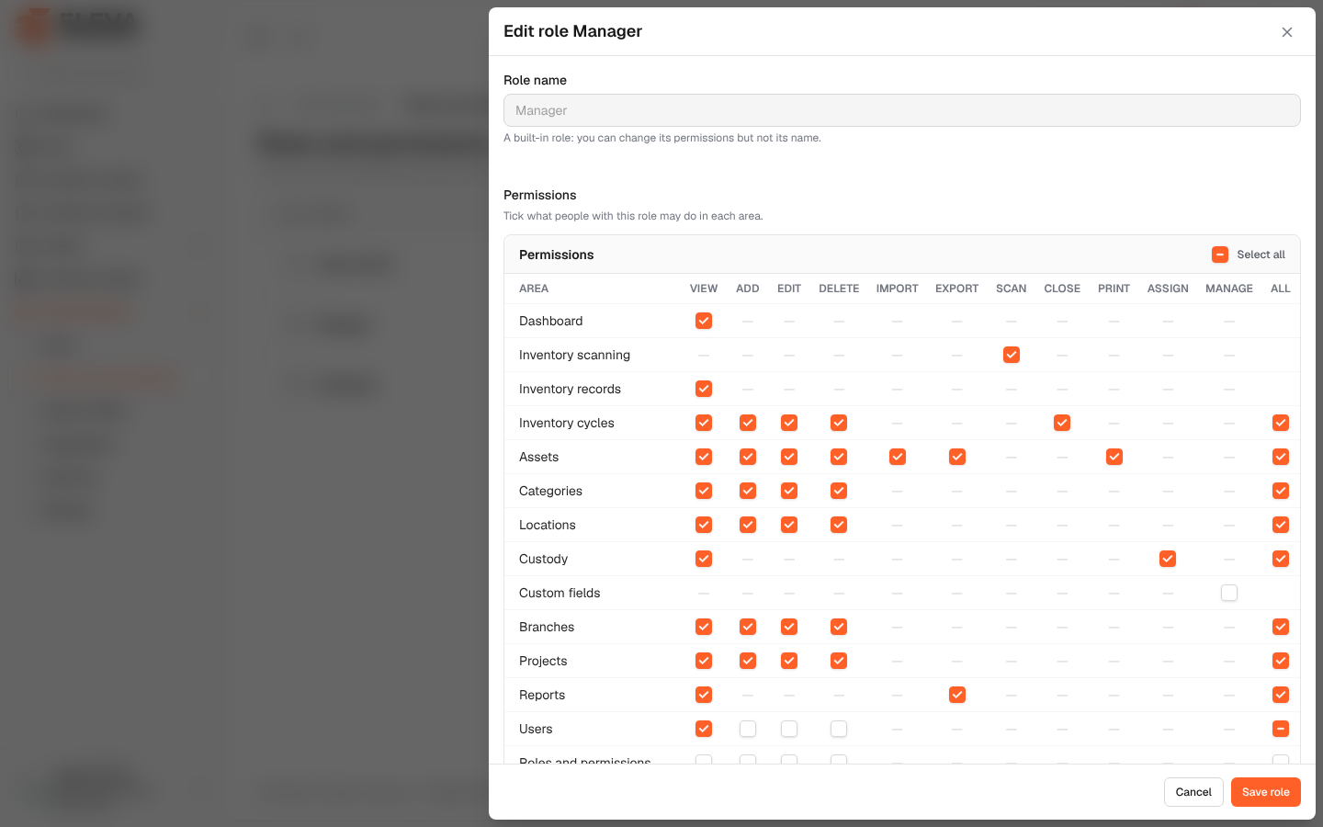The height and width of the screenshot is (827, 1323).
Task: Toggle the All checkbox for Categories
Action: (1281, 491)
